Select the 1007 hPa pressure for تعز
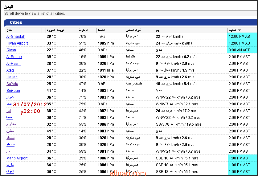258x176 pixels. [106, 111]
